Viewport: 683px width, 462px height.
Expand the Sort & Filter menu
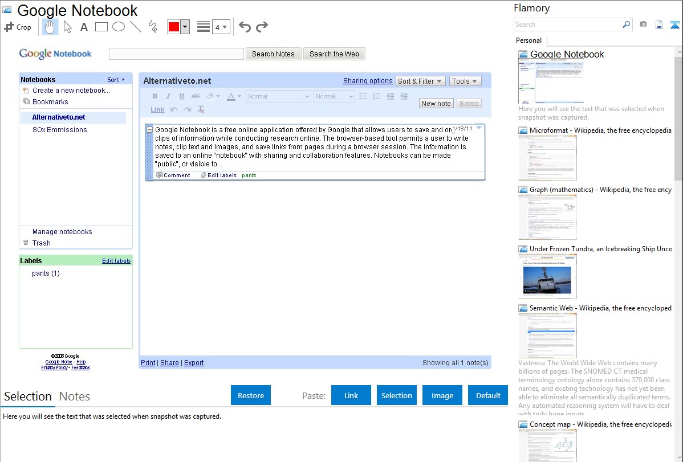420,81
